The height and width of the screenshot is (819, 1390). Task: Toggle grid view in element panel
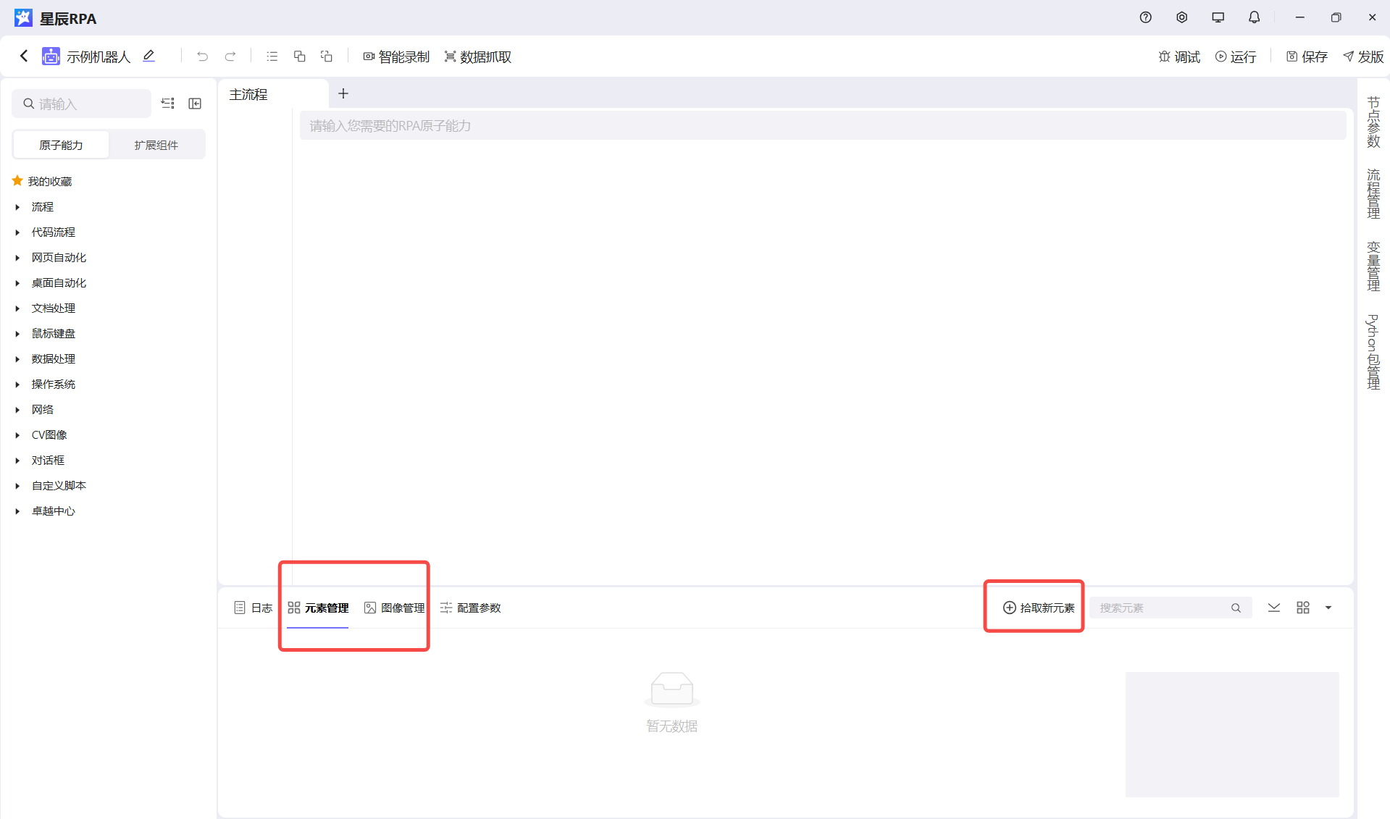coord(1302,608)
